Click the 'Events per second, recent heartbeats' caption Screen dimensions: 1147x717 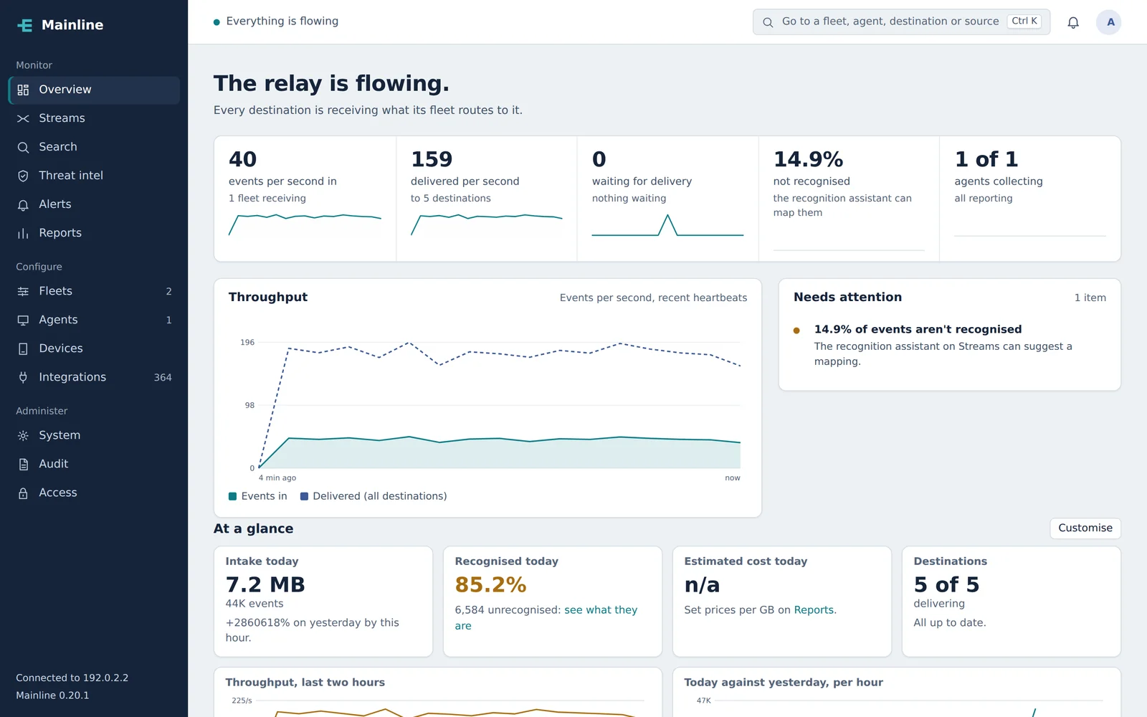653,298
